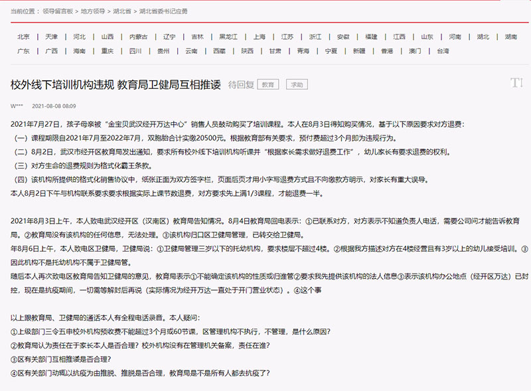
Task: Select 上海 from the province list
Action: 260,37
